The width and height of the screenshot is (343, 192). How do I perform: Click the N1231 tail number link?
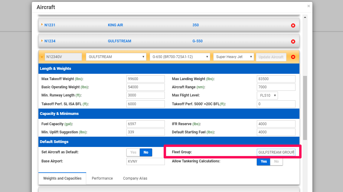(x=50, y=25)
